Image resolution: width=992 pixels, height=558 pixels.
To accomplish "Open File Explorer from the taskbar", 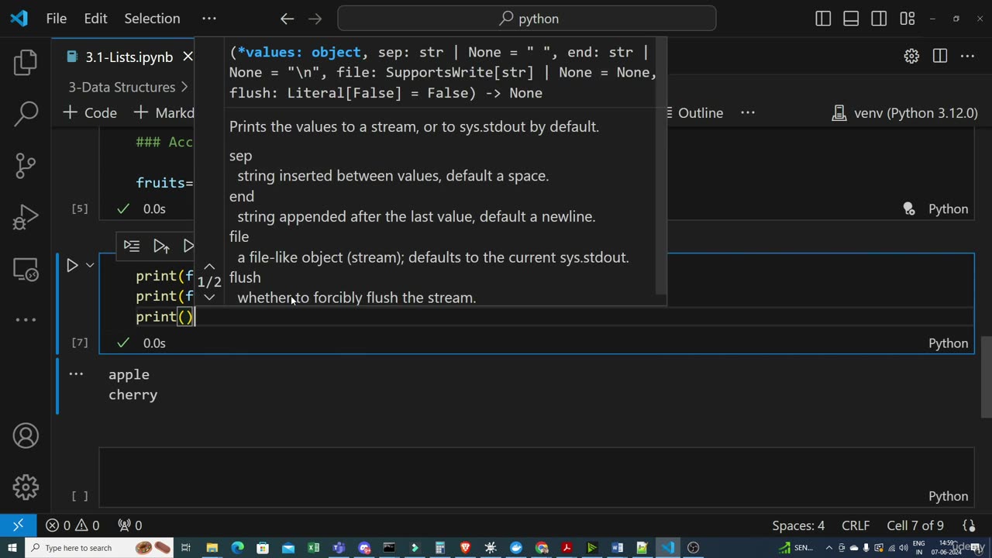I will pos(212,548).
